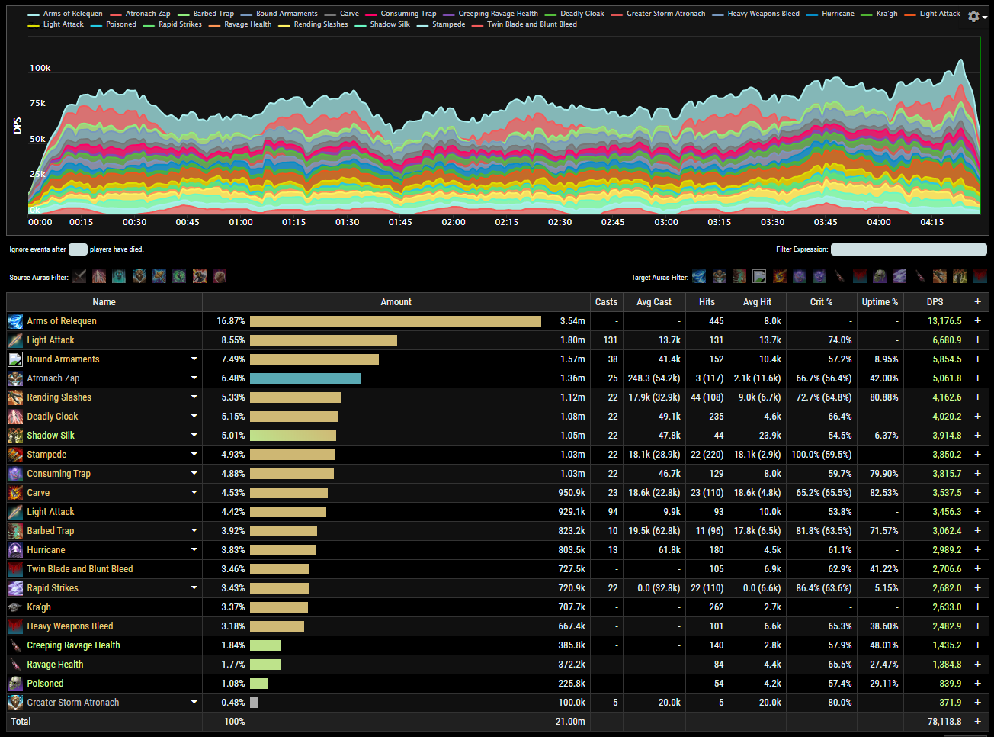
Task: Click the Rending Slashes ability icon
Action: click(15, 397)
